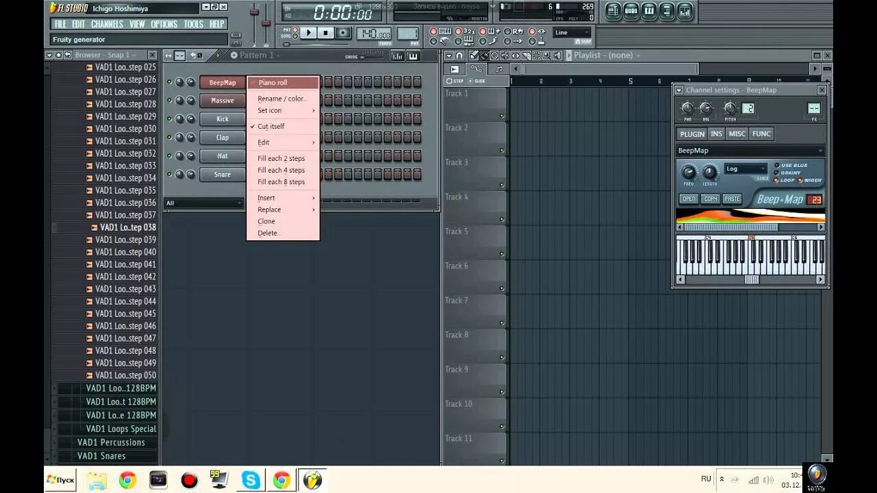The width and height of the screenshot is (877, 493).
Task: Open the Piano roll icon in top toolbar
Action: [x=648, y=11]
